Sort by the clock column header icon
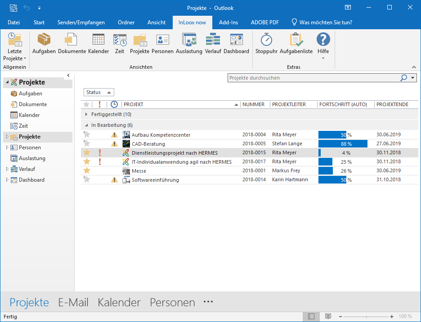421x322 pixels. coord(114,104)
